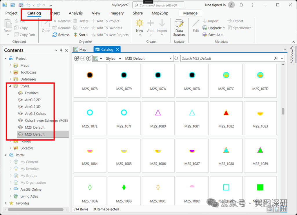Click the Search M2S_Default input field
297x215 pixels.
[227, 59]
